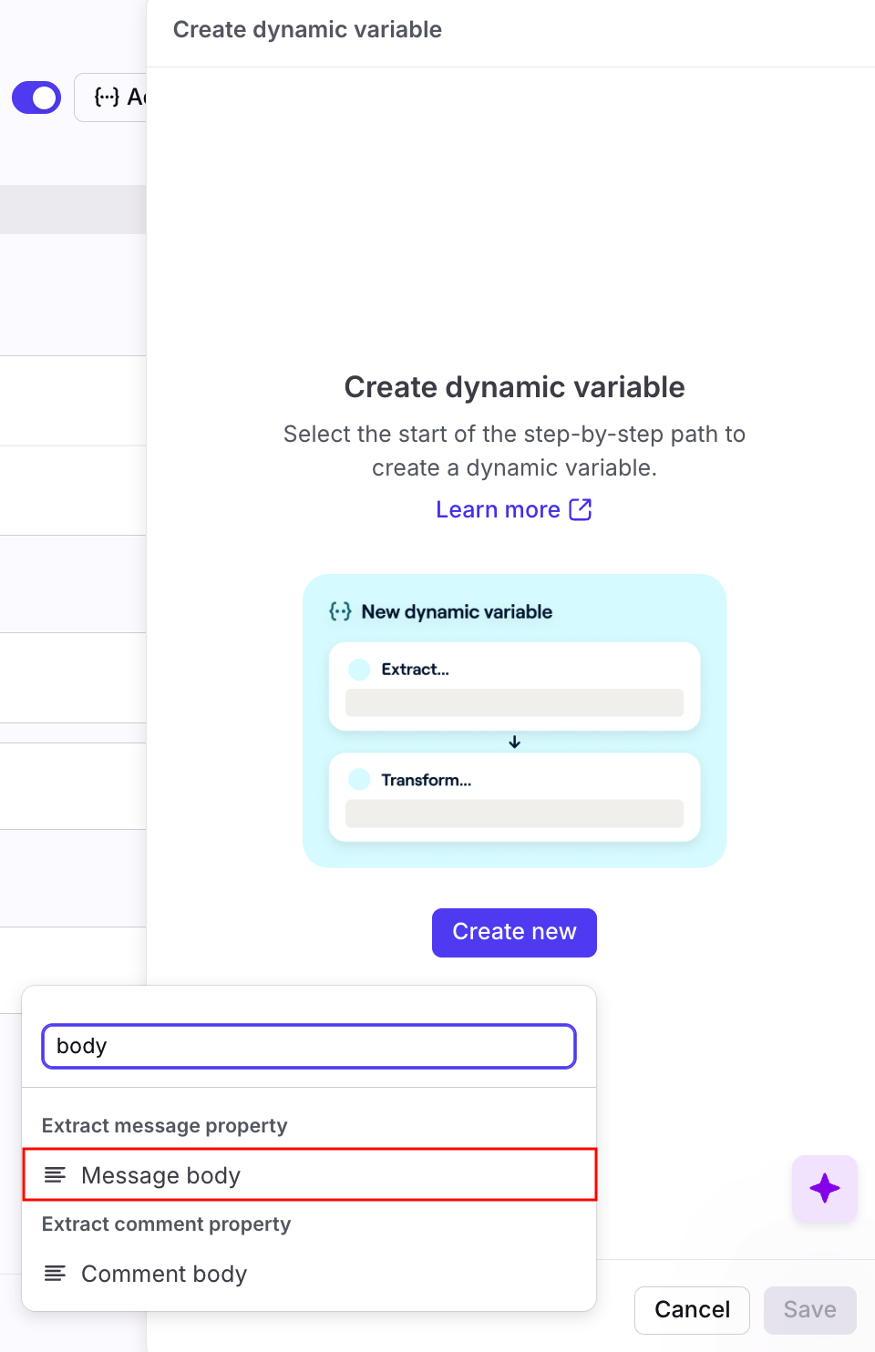Click the down arrow between the steps
This screenshot has height=1352, width=875.
515,743
